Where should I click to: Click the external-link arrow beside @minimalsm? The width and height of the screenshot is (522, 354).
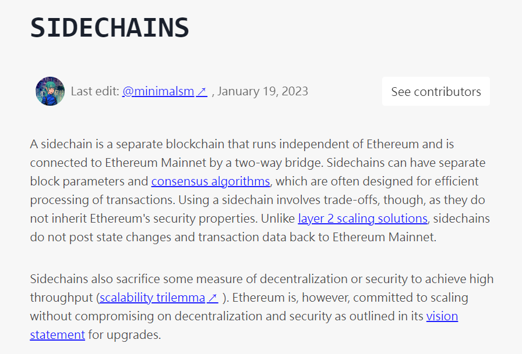202,91
